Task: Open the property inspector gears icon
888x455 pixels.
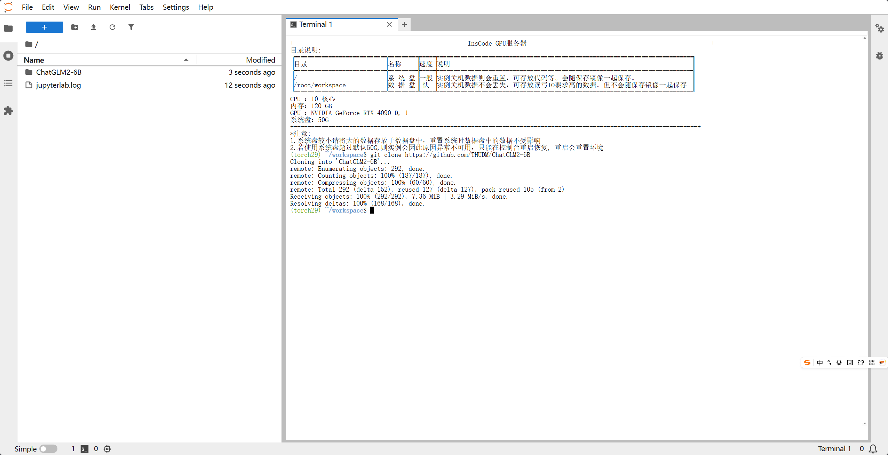Action: [x=880, y=28]
